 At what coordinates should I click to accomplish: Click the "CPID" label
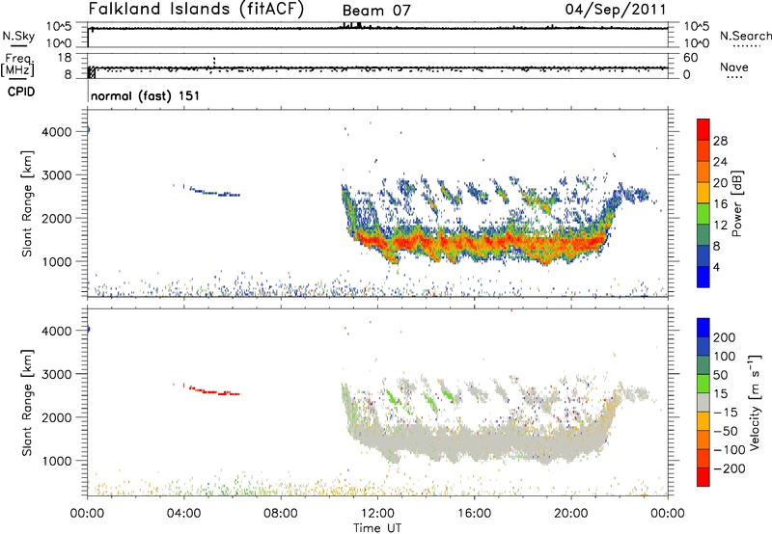coord(21,92)
